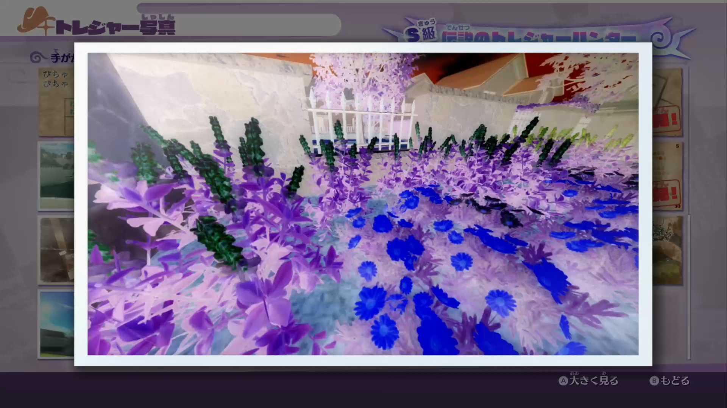Screen dimensions: 727x408
Task: Click the swirl icon beside 手が
Action: click(x=38, y=57)
